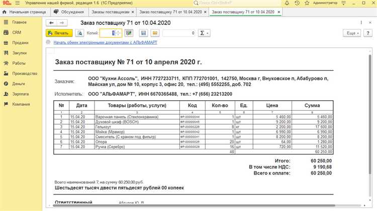Click the document title Заказ поставщику № 71

(x=128, y=62)
